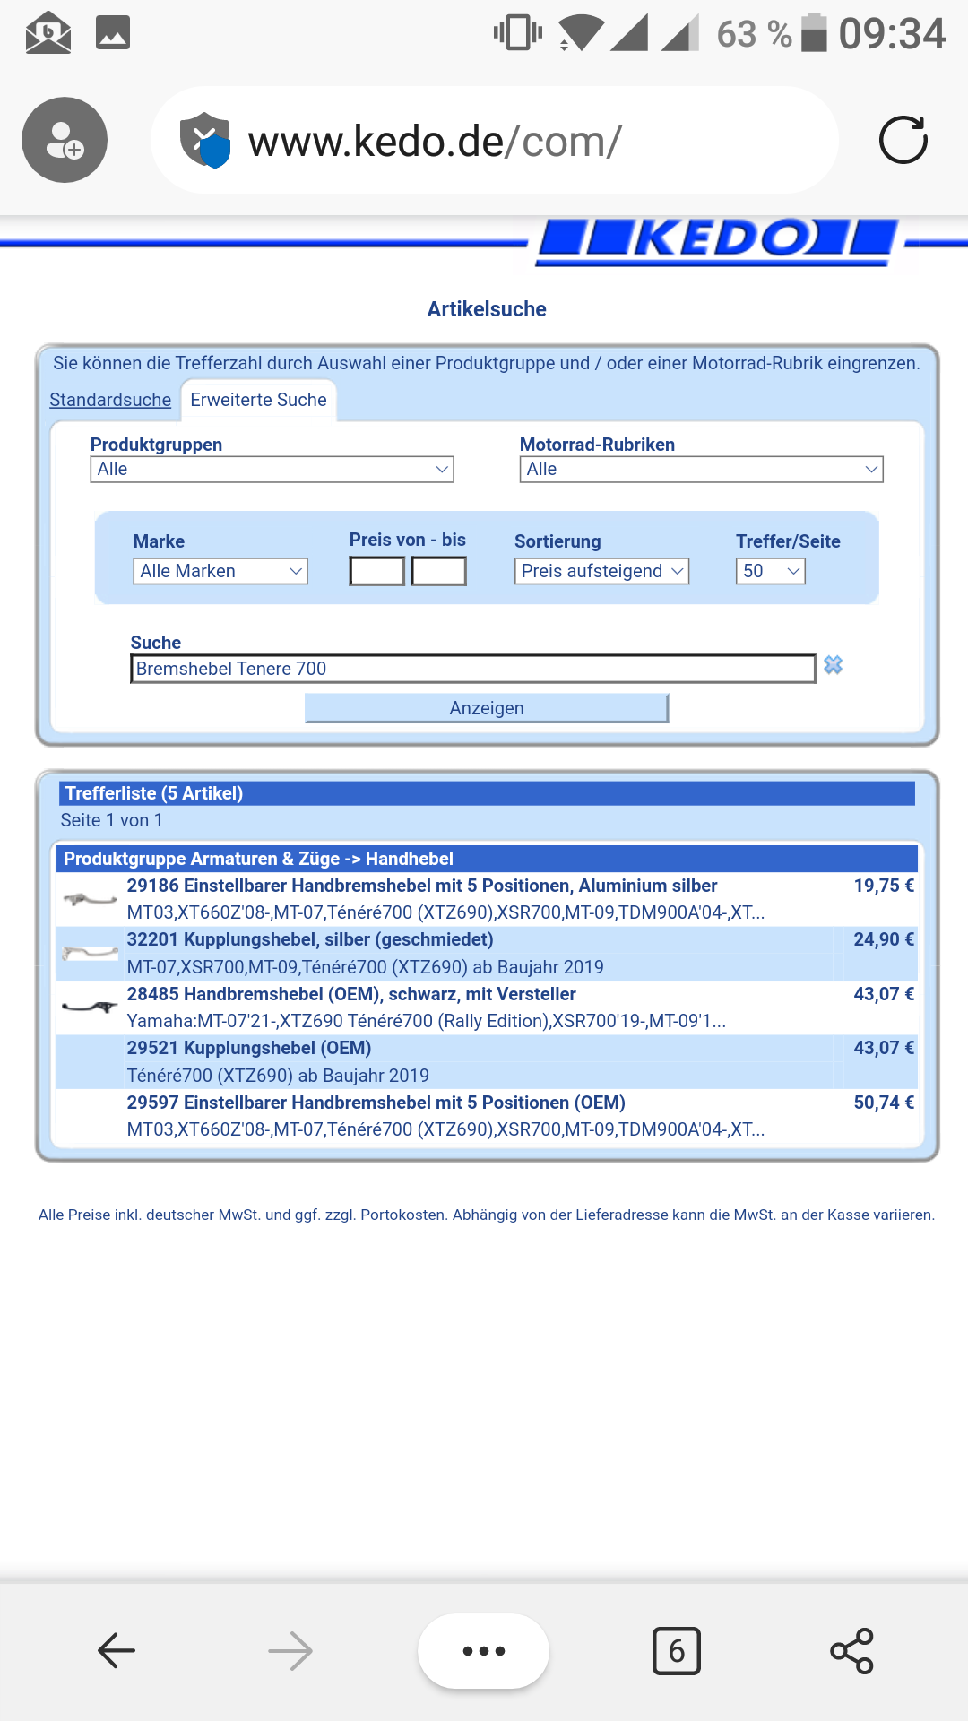Click the Artikelsuche heading
The image size is (968, 1721).
pos(487,309)
